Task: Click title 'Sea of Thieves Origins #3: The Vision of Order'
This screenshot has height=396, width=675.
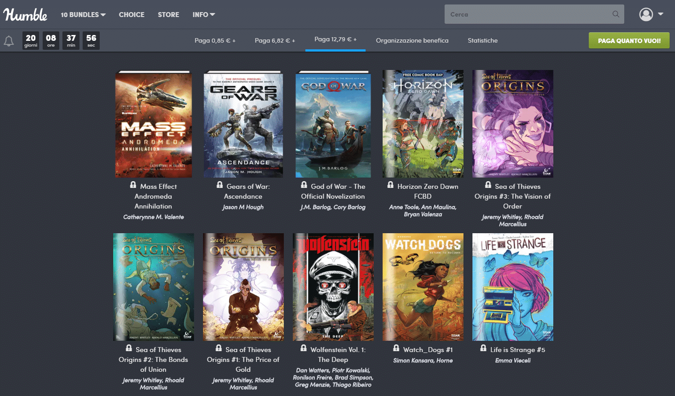Action: 513,196
